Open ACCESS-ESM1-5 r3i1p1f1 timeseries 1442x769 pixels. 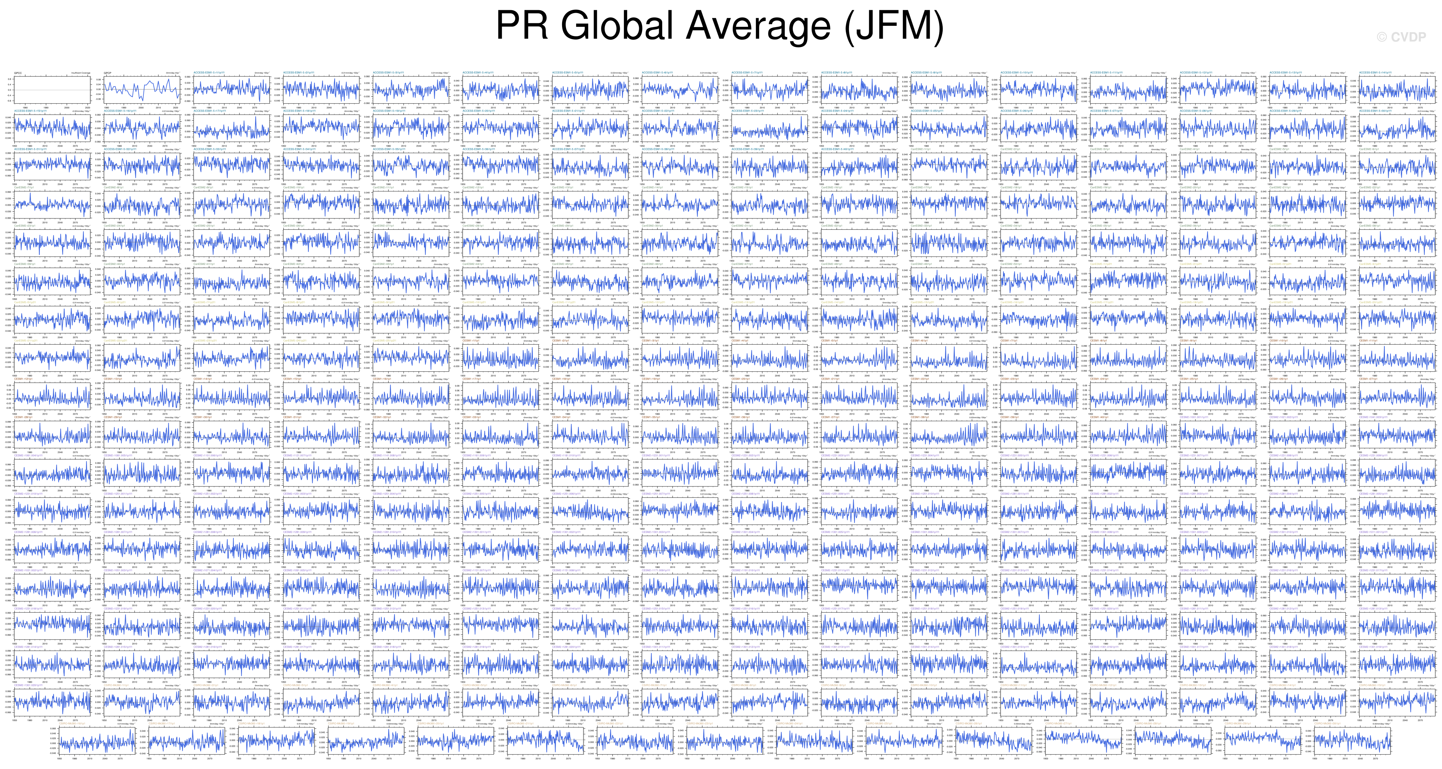411,90
